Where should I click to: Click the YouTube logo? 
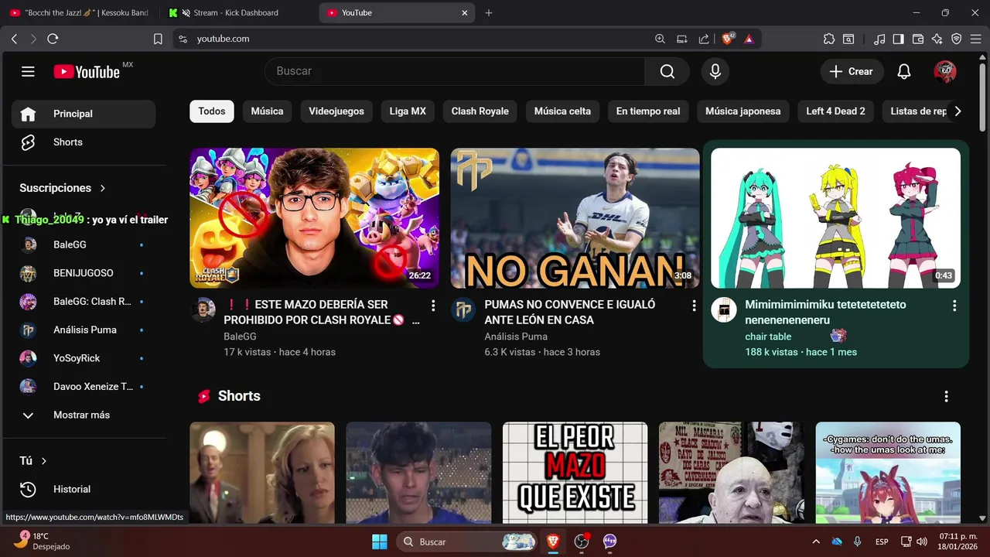coord(87,71)
